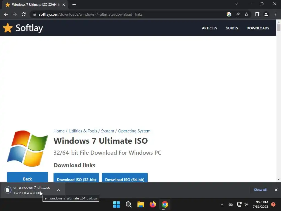Click the browser forward arrow
The image size is (281, 211).
[15, 14]
